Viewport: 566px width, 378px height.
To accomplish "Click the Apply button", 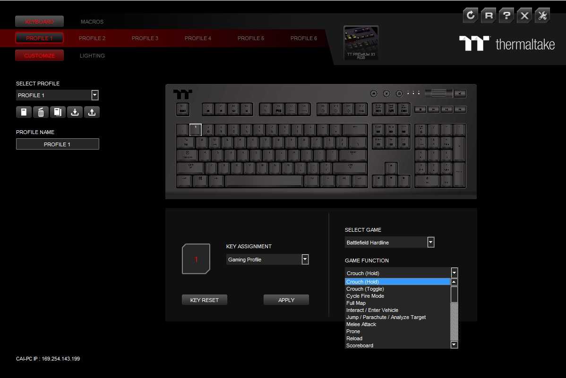I will point(286,300).
